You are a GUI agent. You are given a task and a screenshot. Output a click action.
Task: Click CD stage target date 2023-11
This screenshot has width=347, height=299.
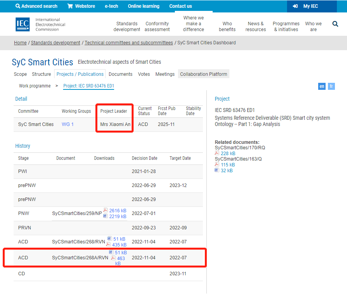[x=178, y=274]
